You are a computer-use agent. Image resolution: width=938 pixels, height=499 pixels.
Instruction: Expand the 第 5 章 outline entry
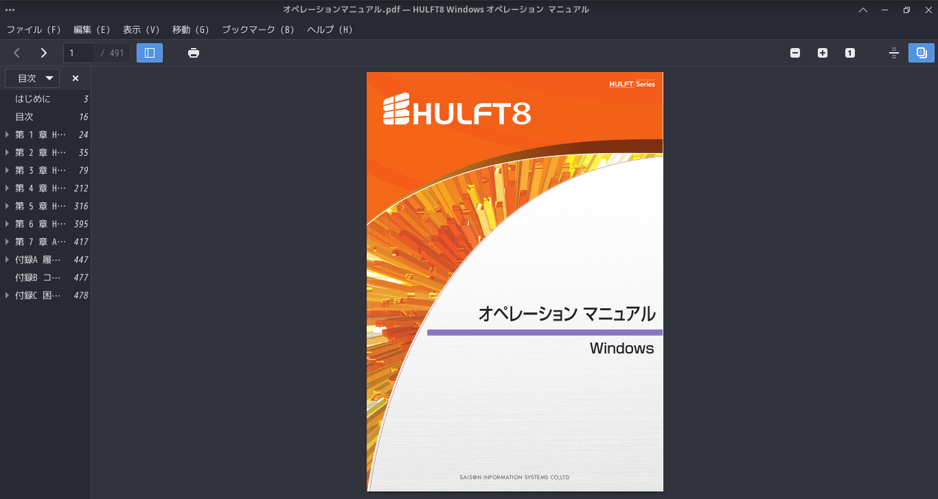[8, 206]
